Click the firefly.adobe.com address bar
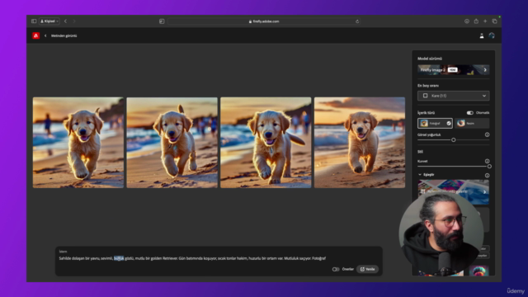 pos(264,21)
